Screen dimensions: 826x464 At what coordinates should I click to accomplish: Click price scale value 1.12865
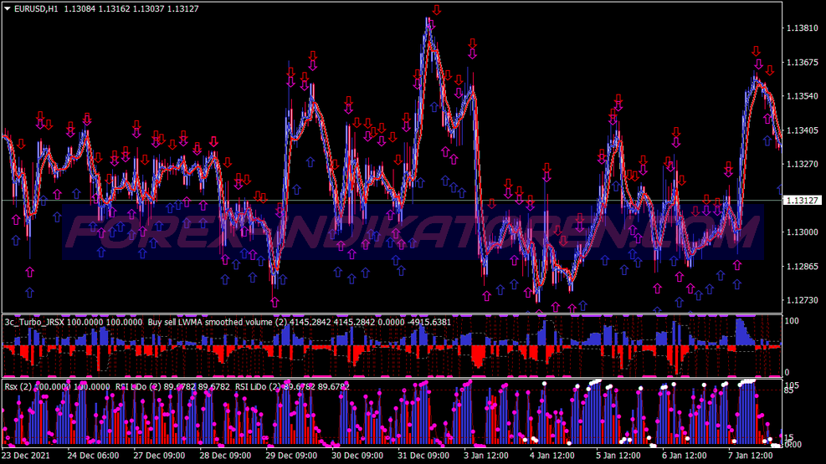click(802, 266)
